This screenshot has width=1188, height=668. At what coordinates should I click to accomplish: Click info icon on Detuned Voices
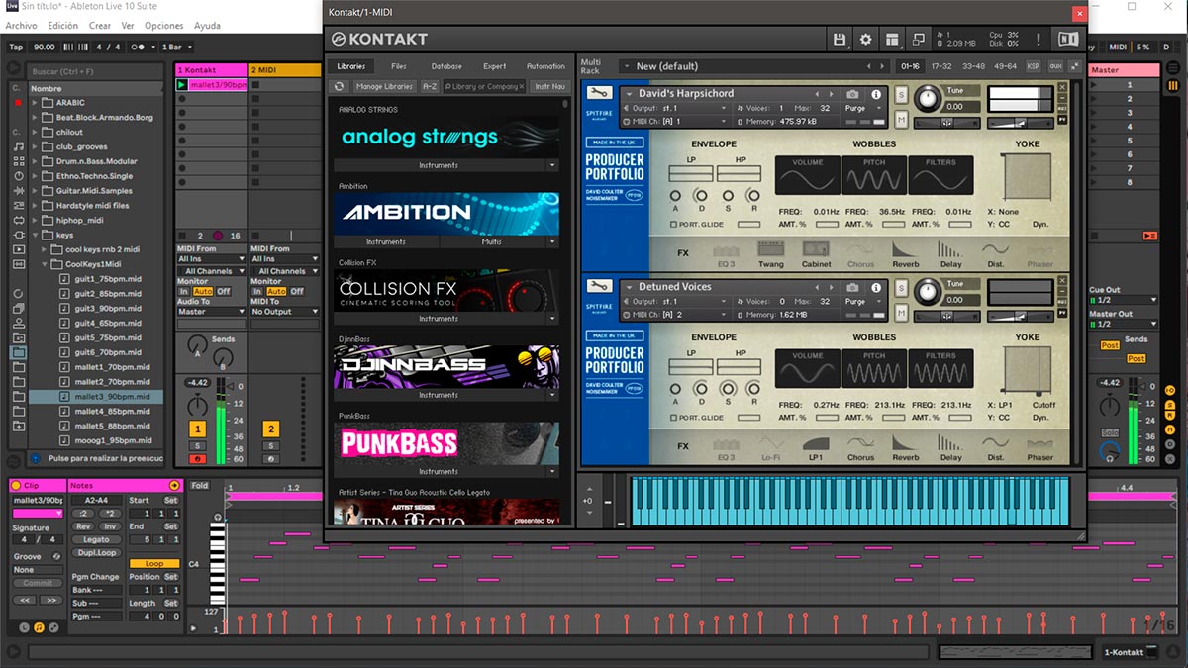[875, 288]
